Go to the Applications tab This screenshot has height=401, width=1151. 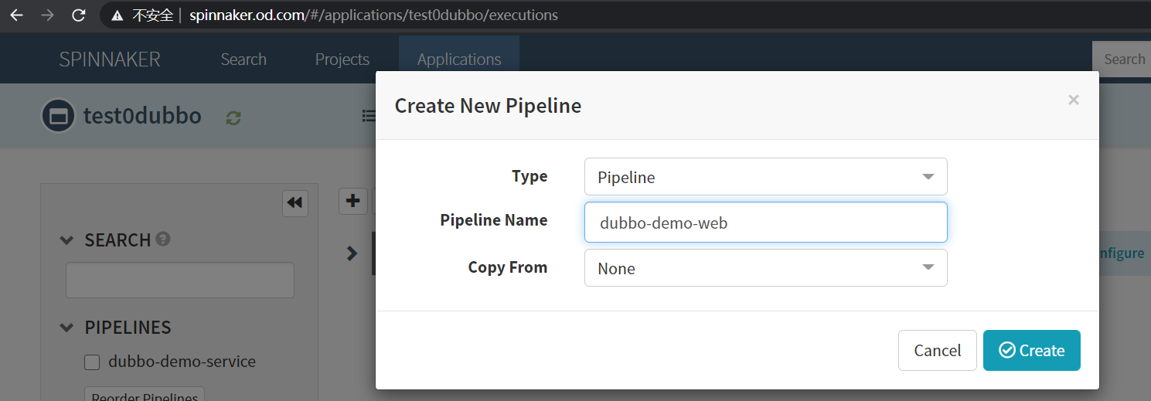point(459,59)
